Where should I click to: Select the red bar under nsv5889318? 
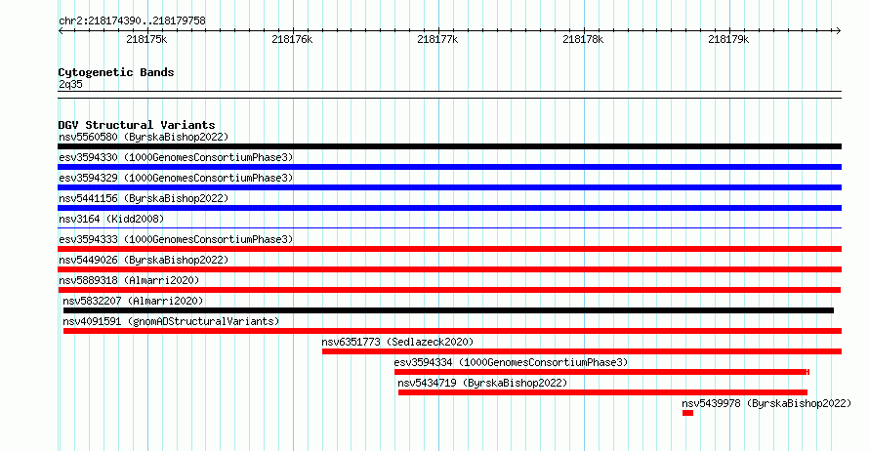(449, 290)
